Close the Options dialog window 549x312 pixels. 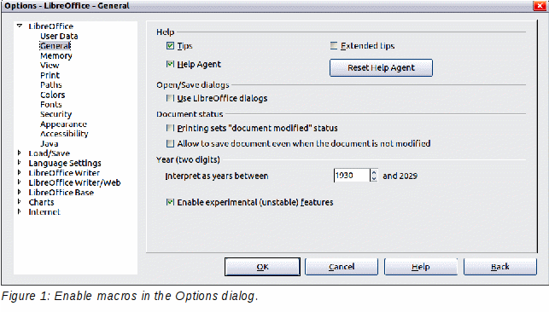pyautogui.click(x=540, y=6)
